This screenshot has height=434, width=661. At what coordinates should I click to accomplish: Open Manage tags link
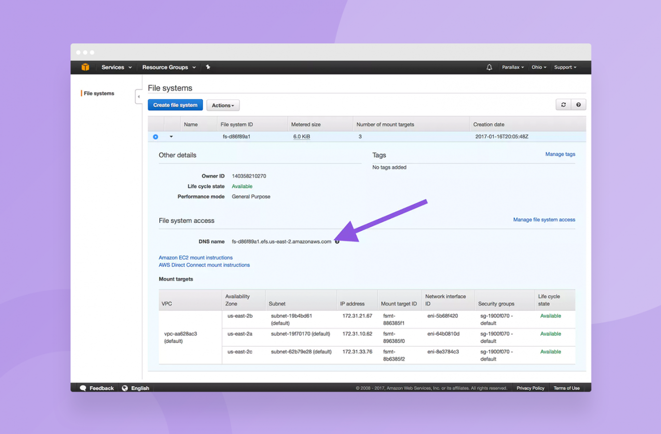point(560,154)
